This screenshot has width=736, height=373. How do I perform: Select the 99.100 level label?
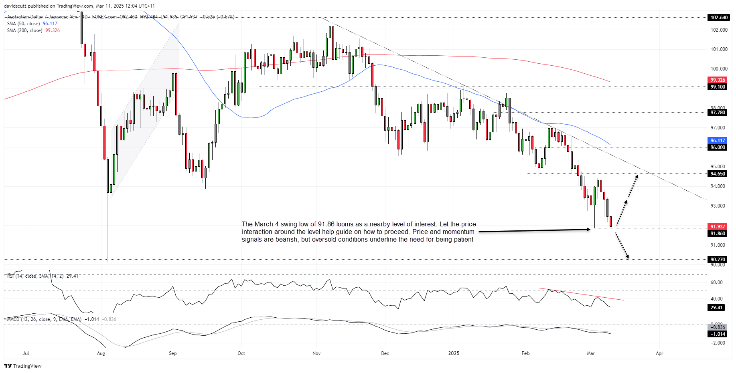(718, 87)
